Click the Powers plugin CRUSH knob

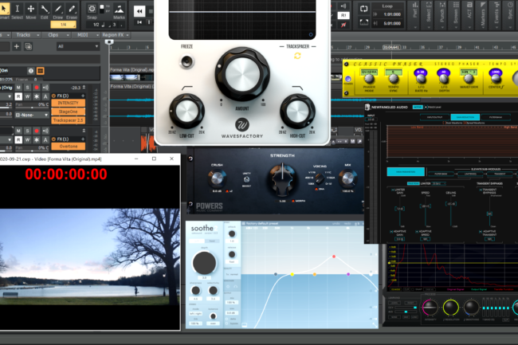pyautogui.click(x=217, y=178)
